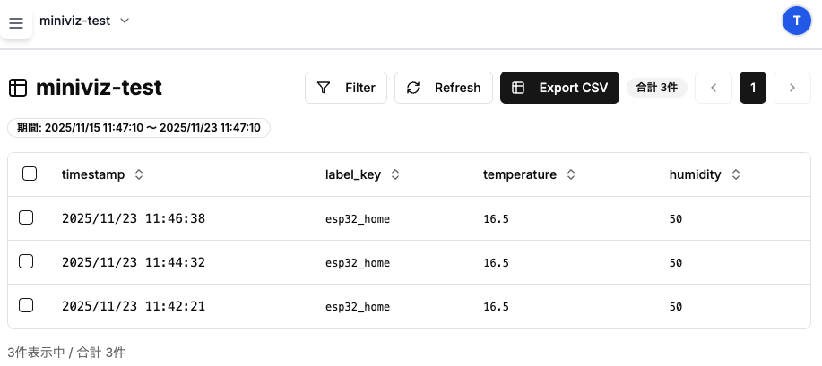Open the Filter options

pos(346,88)
